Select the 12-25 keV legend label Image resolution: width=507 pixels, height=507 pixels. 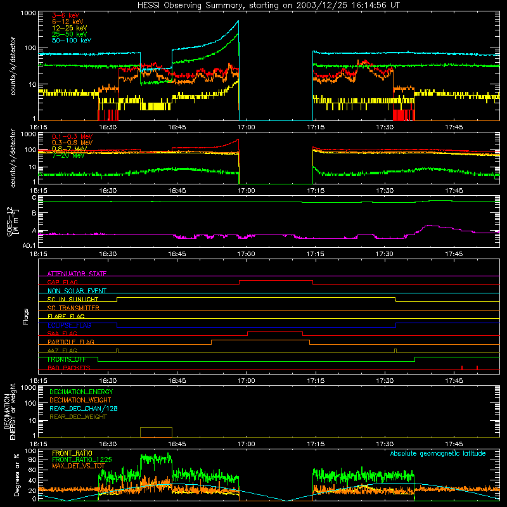(70, 28)
